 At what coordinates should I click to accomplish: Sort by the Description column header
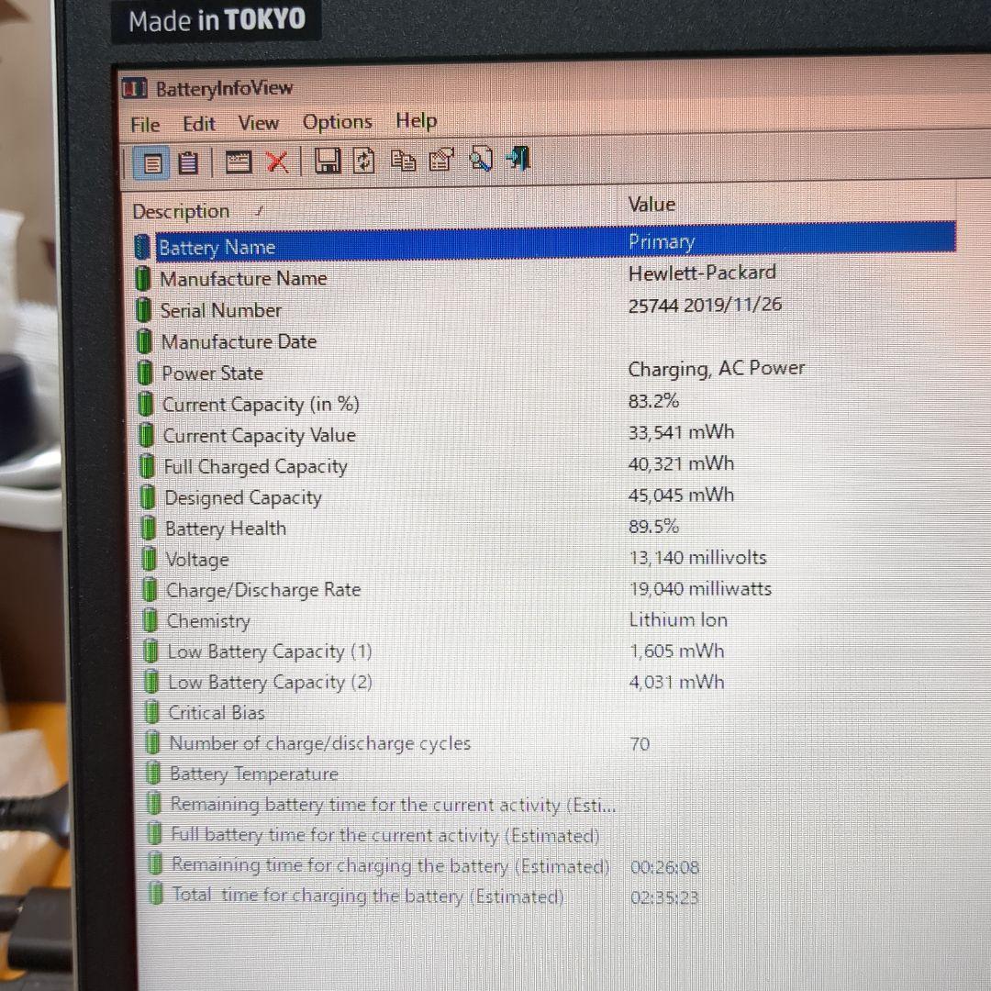tap(181, 211)
